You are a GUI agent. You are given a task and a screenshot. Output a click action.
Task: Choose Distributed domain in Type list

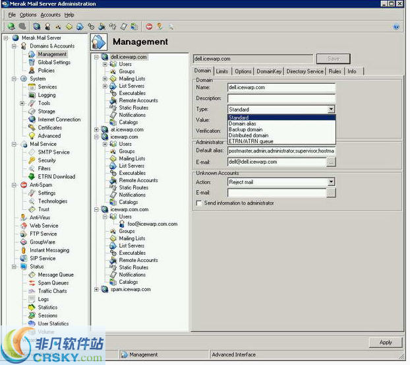coord(281,135)
